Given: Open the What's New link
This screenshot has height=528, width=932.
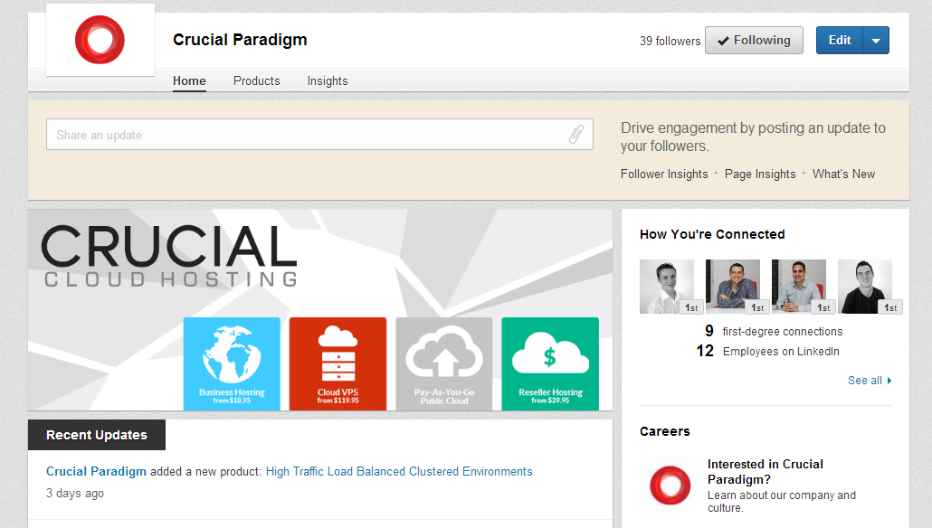Looking at the screenshot, I should [x=843, y=174].
